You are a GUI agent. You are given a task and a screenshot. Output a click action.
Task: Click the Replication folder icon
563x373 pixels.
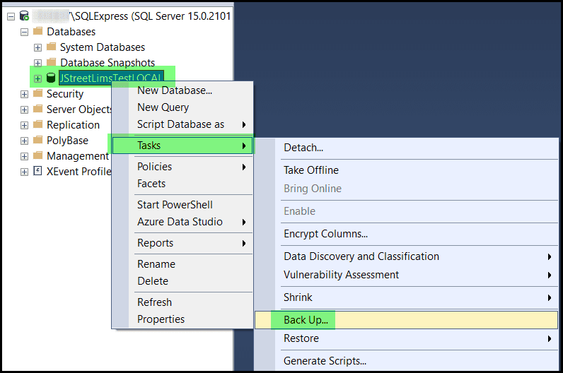click(x=38, y=124)
